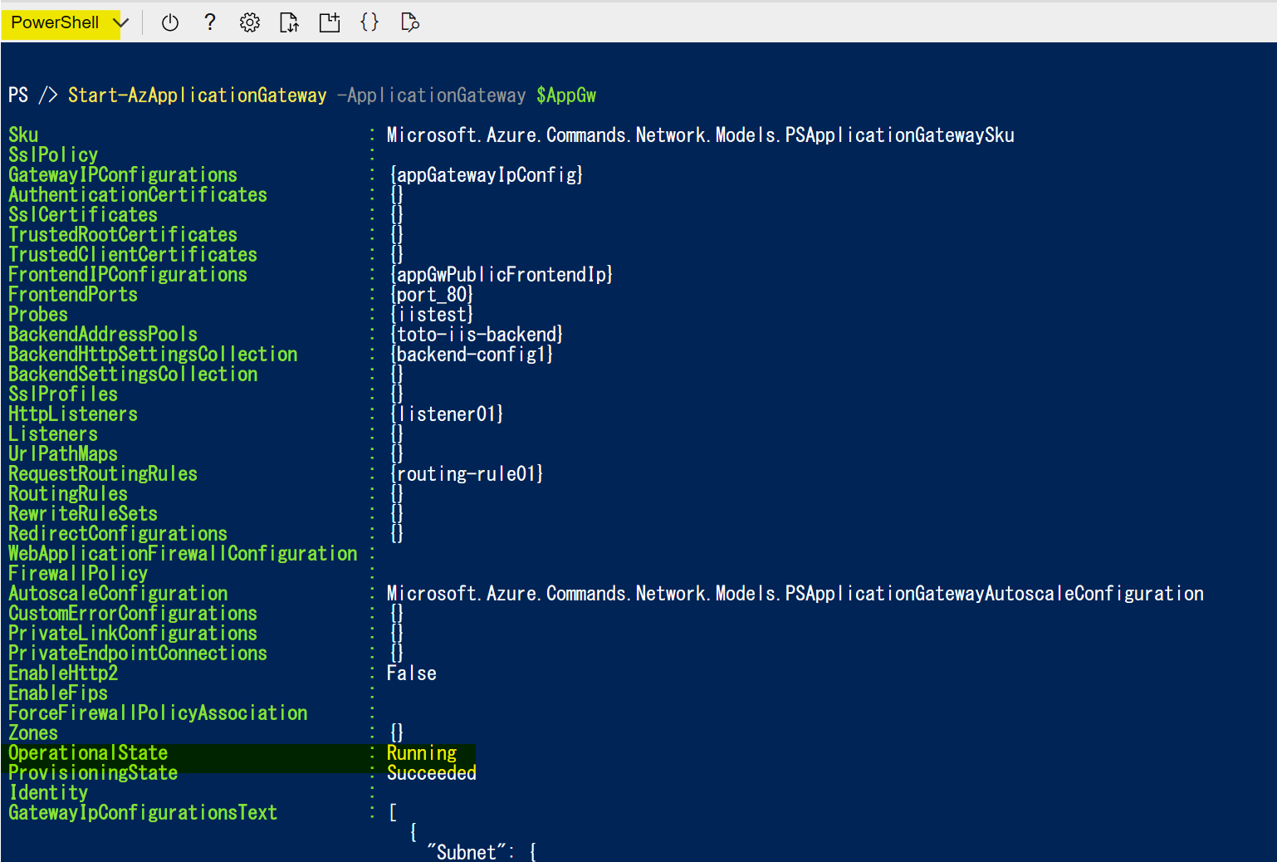
Task: Click the ProvisioningState property name
Action: click(93, 773)
